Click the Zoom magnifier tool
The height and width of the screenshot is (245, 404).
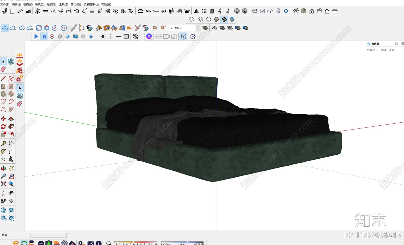point(3,176)
